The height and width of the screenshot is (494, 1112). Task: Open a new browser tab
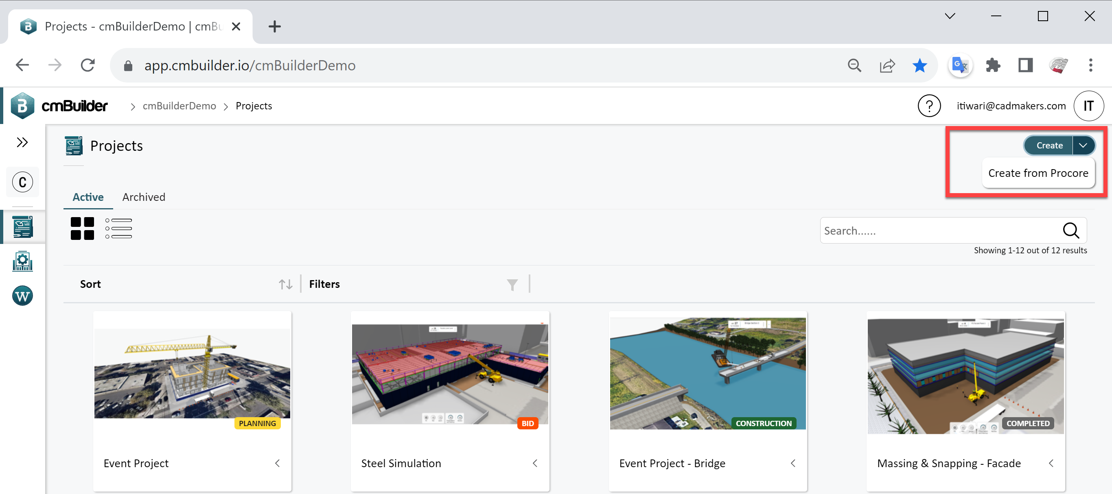[x=275, y=27]
